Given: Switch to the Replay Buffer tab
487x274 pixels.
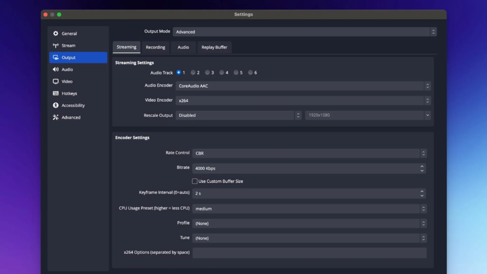Looking at the screenshot, I should coord(214,47).
